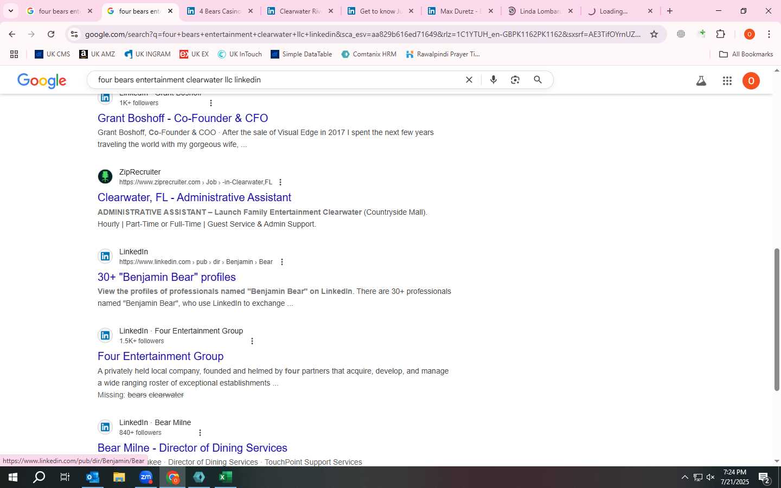Screen dimensions: 781x488
Task: Clear the search box with X
Action: tap(469, 80)
